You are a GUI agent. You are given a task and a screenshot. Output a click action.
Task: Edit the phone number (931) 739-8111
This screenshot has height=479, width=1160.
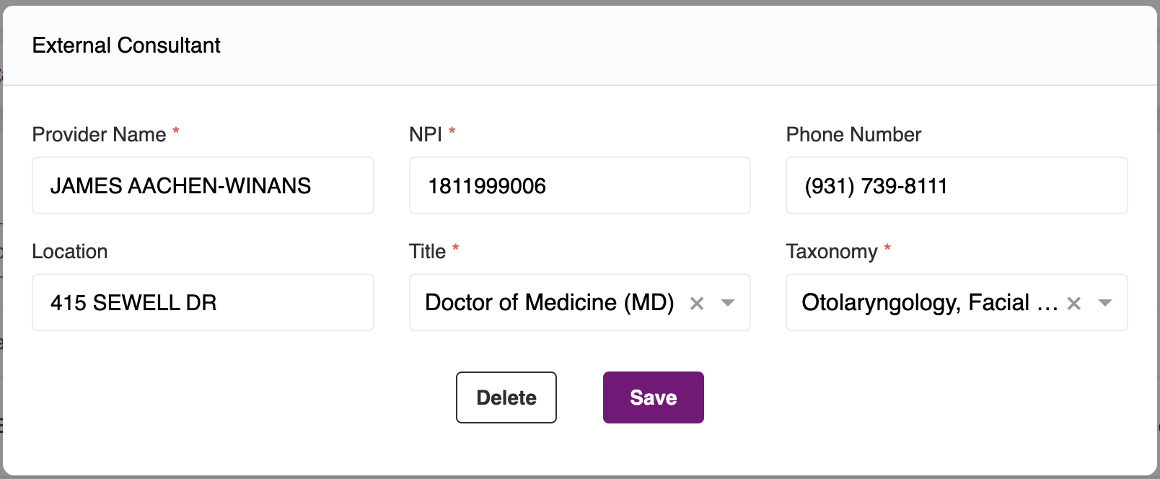[x=956, y=185]
